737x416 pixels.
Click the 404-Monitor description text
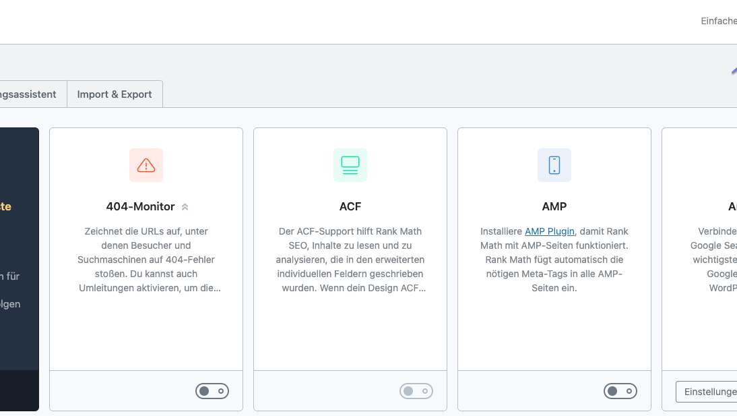(146, 260)
